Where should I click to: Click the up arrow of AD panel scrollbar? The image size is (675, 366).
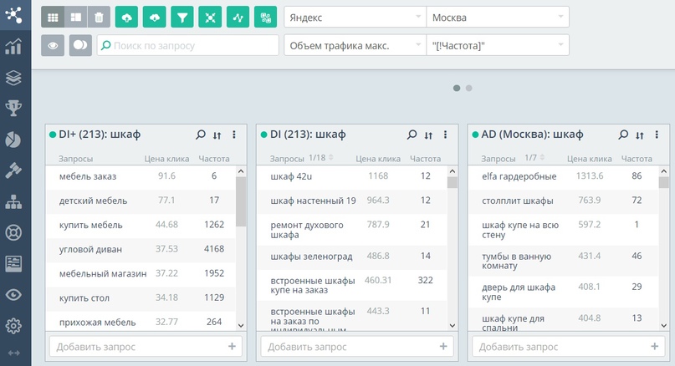pyautogui.click(x=663, y=171)
